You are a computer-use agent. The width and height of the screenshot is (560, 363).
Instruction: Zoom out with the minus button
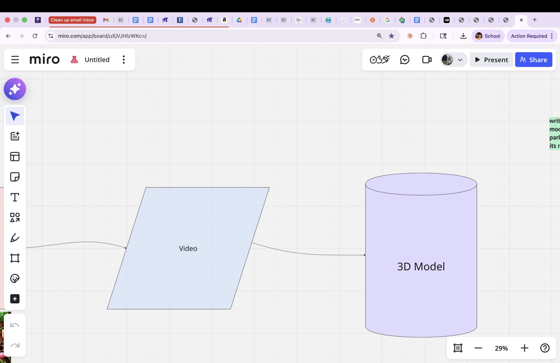(478, 348)
